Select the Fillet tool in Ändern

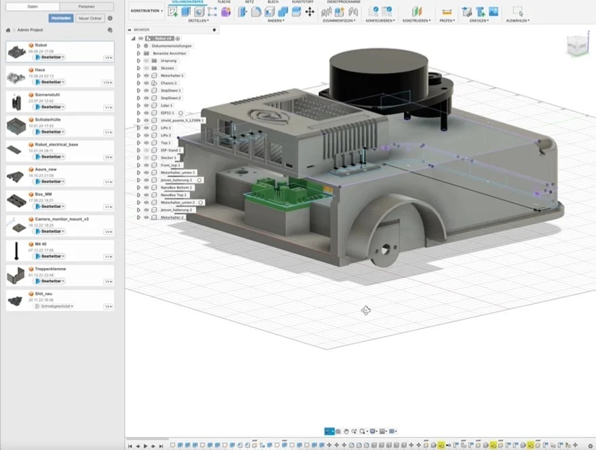(256, 12)
